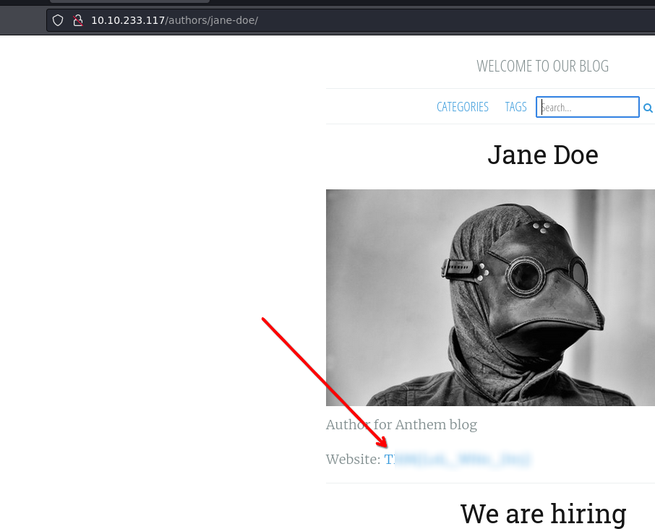Open the TAGS menu link
The width and height of the screenshot is (655, 529).
click(x=515, y=107)
